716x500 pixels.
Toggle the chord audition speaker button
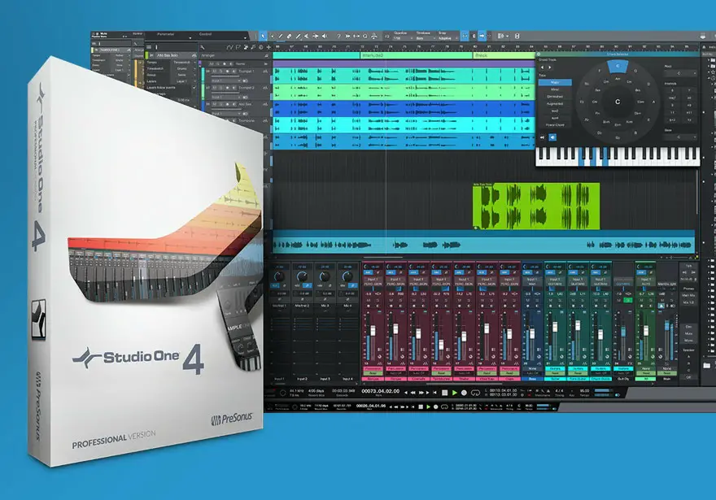pyautogui.click(x=552, y=137)
